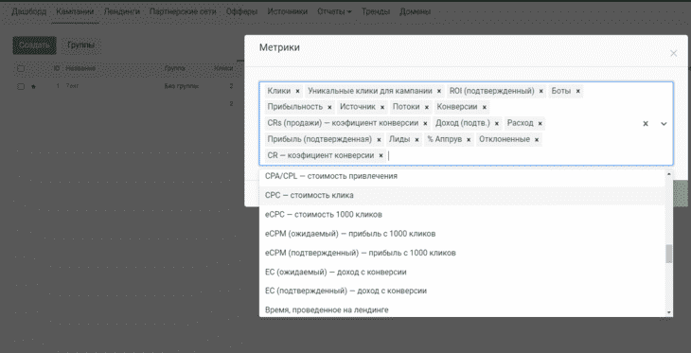
Task: Choose Время, проведенное на лендинге
Action: (462, 309)
